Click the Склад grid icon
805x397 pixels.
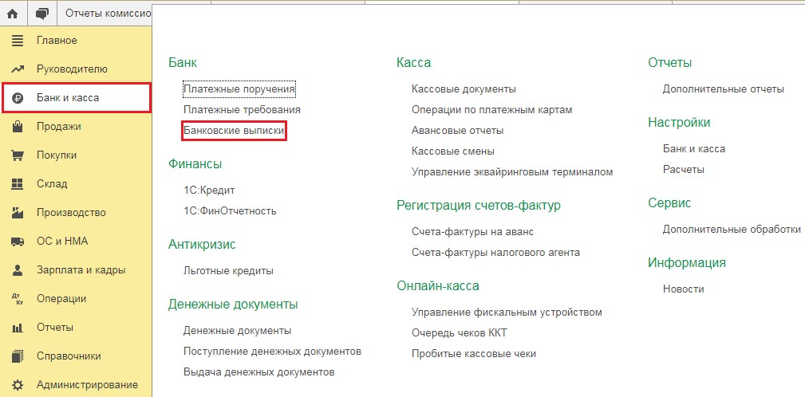[18, 183]
